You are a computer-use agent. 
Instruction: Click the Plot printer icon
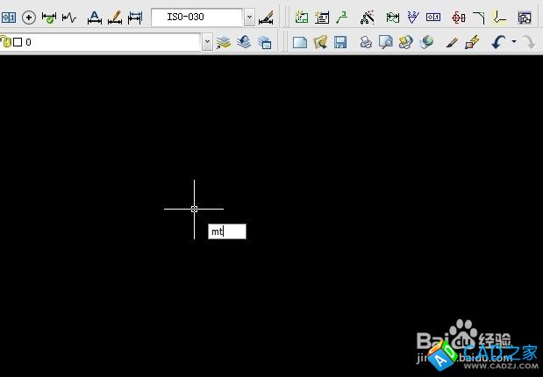pos(366,42)
